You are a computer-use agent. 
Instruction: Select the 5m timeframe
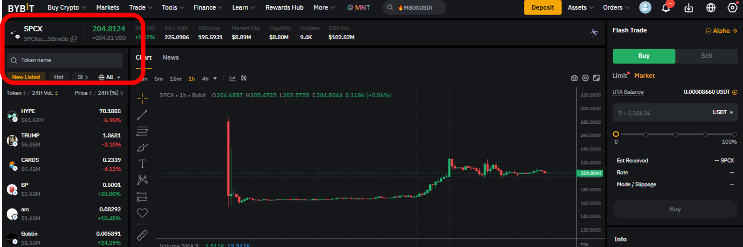click(x=159, y=79)
